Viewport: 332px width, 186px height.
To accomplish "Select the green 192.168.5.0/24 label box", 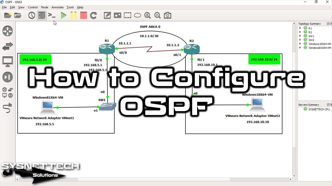I will (x=35, y=59).
